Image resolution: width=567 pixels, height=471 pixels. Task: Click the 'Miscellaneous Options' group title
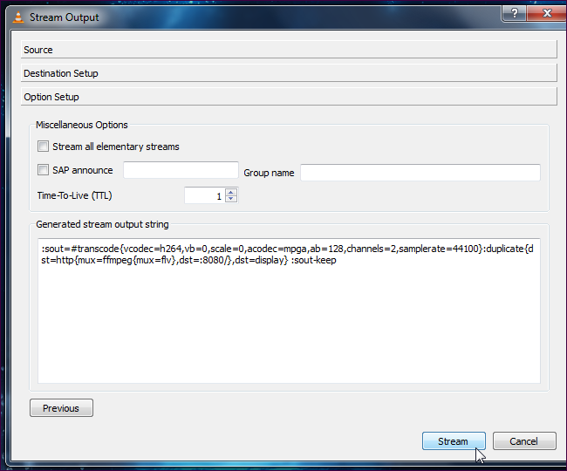coord(82,125)
